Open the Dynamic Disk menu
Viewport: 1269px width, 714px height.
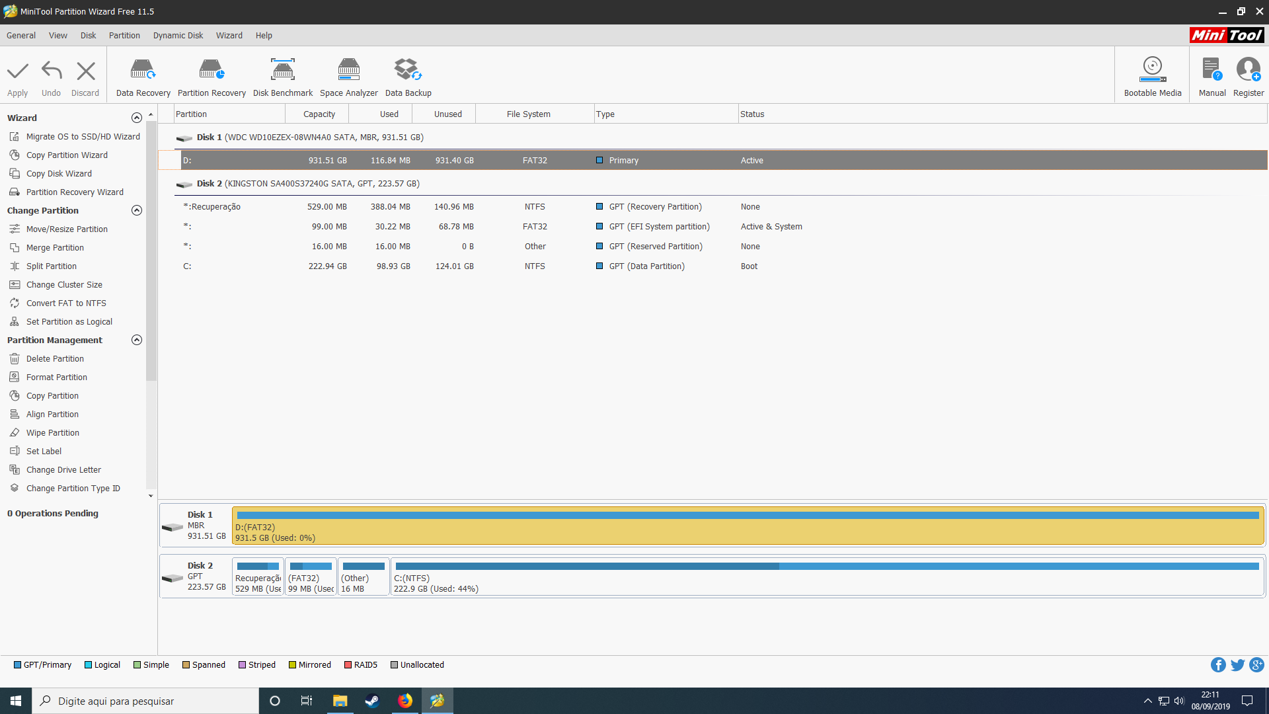pyautogui.click(x=178, y=36)
